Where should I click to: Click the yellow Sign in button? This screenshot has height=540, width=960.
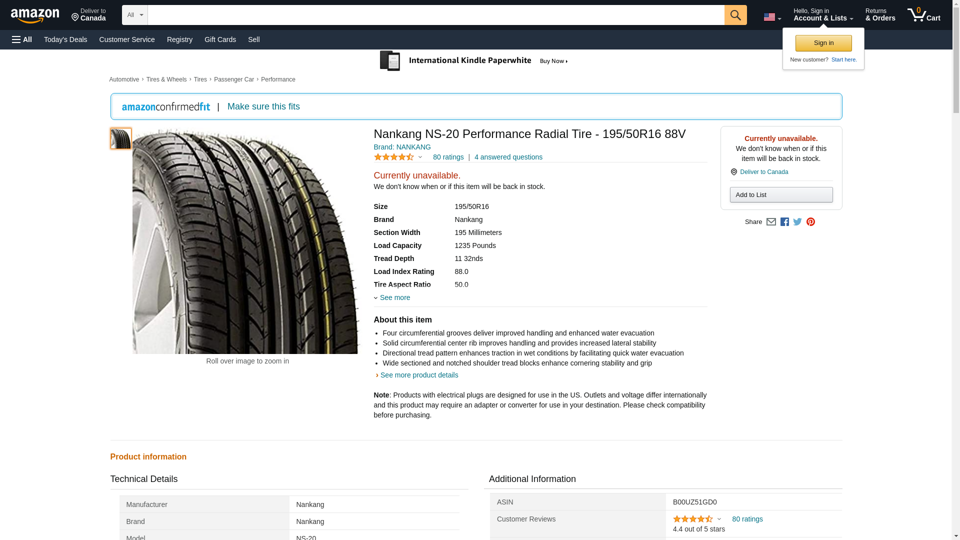click(823, 43)
